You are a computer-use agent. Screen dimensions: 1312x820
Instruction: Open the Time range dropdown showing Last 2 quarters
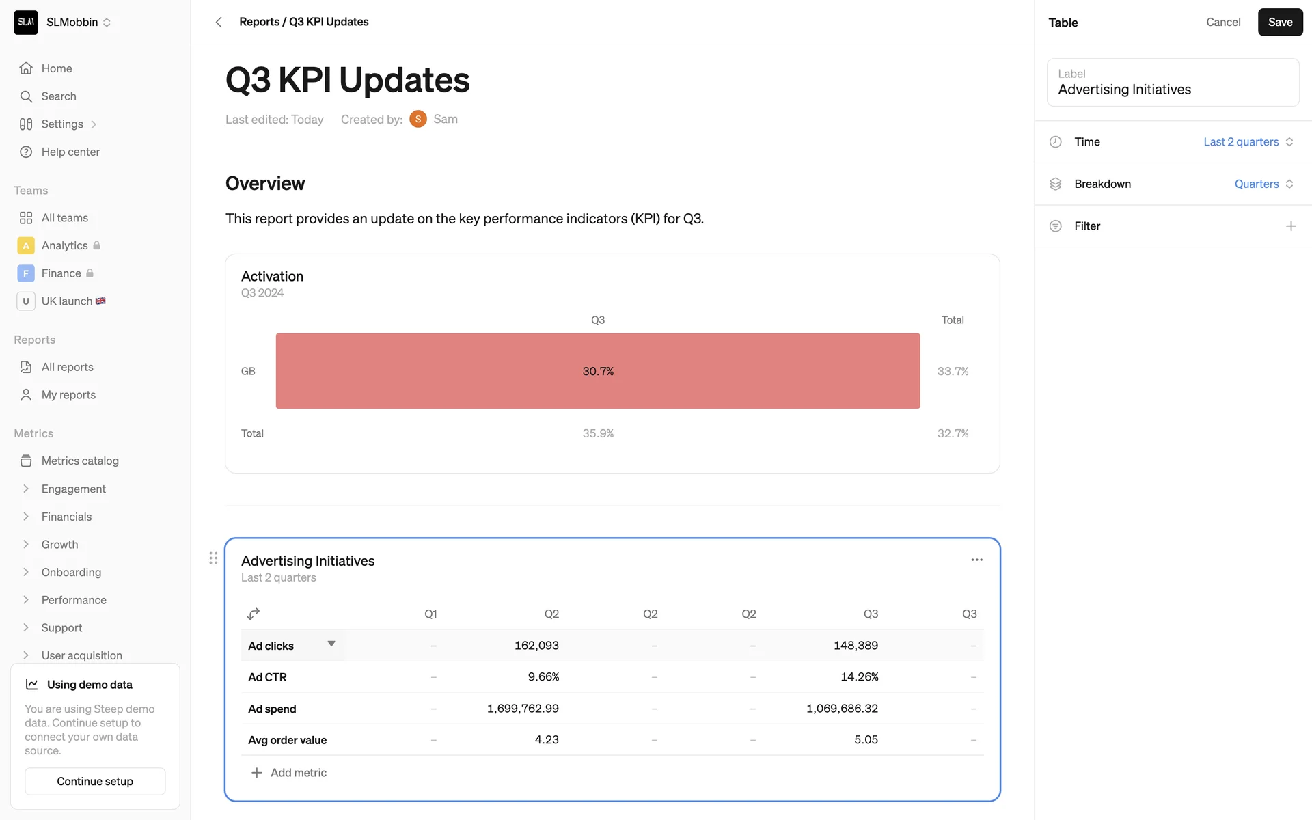(x=1248, y=142)
